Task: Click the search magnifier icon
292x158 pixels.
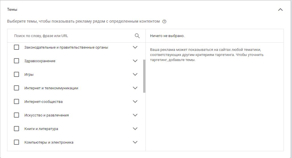Action: 137,36
